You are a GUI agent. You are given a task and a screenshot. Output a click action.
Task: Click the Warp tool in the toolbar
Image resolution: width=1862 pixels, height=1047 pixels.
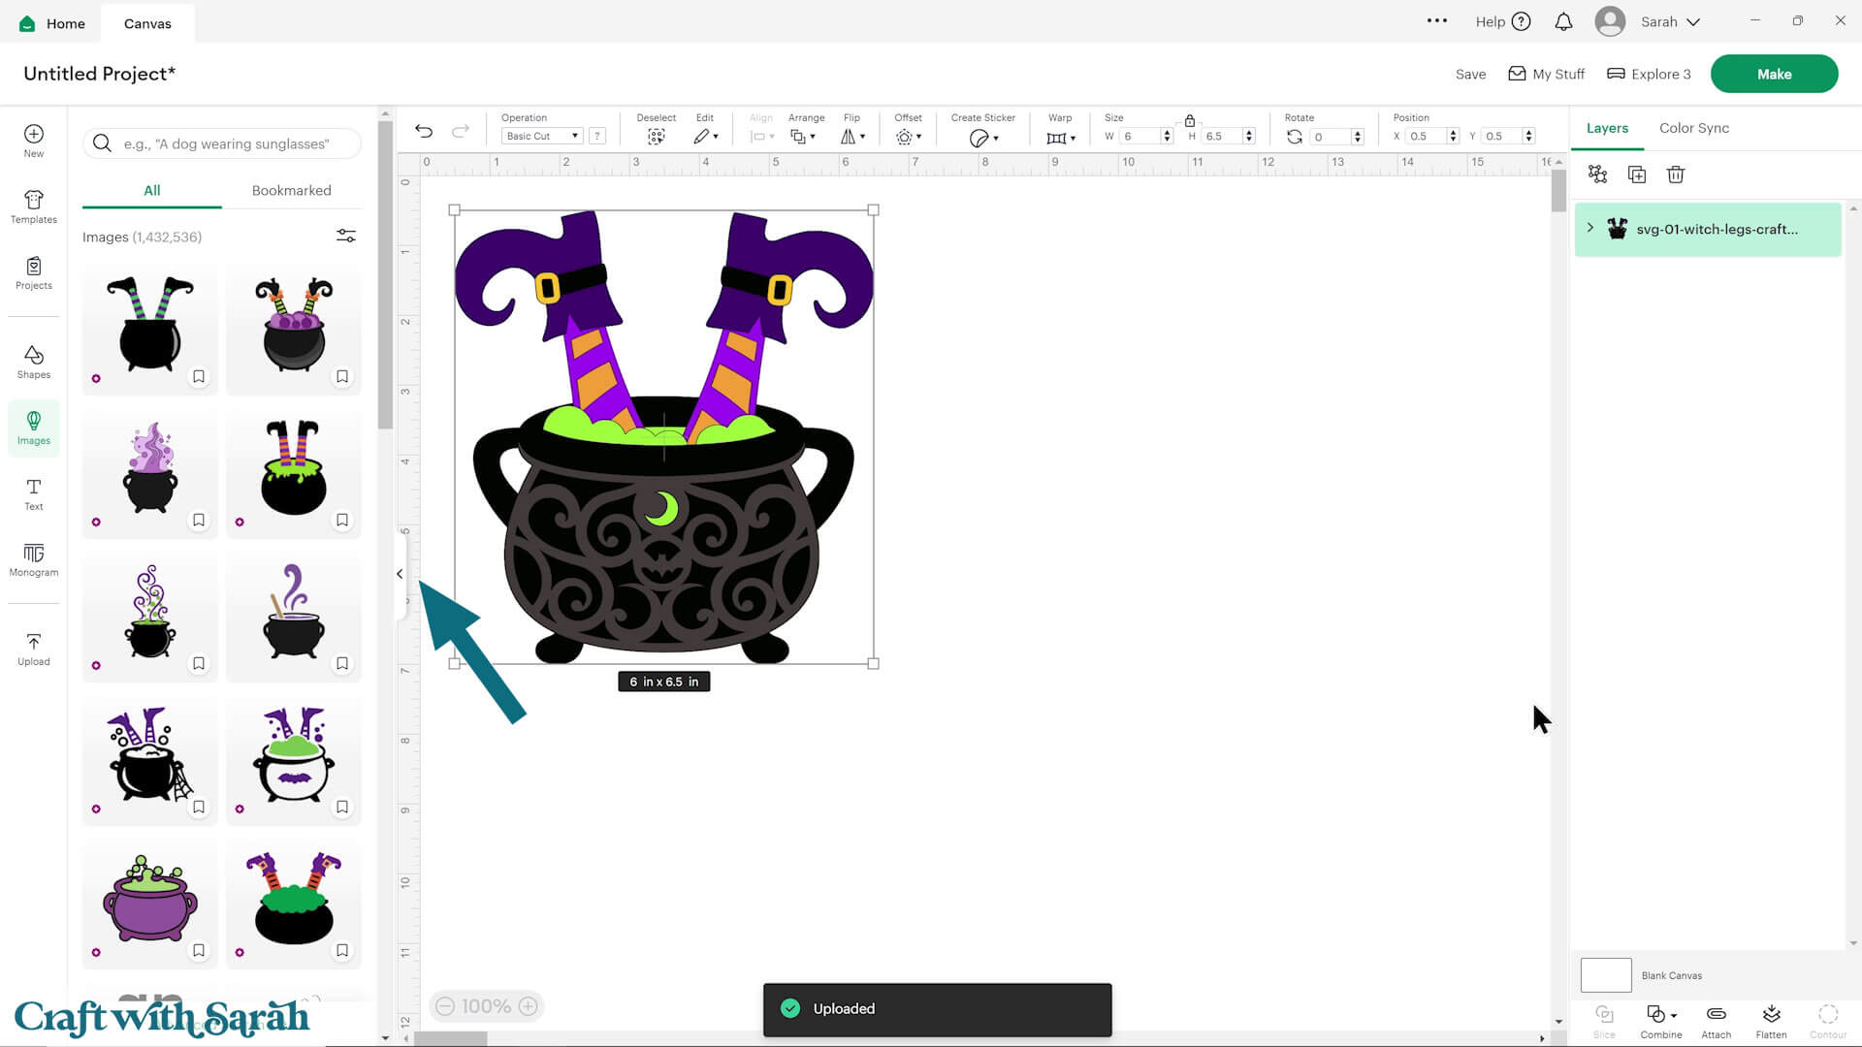pyautogui.click(x=1059, y=137)
